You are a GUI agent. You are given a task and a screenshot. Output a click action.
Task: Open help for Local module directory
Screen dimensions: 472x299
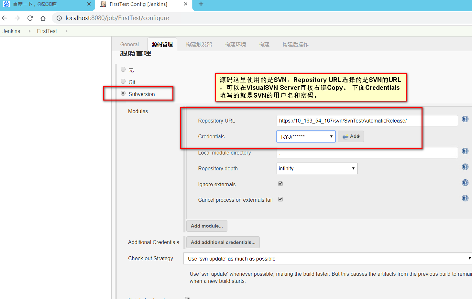465,151
